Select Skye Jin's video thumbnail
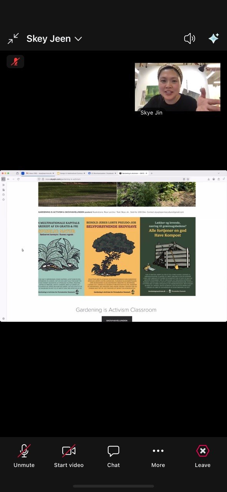This screenshot has height=492, width=227. tap(177, 87)
